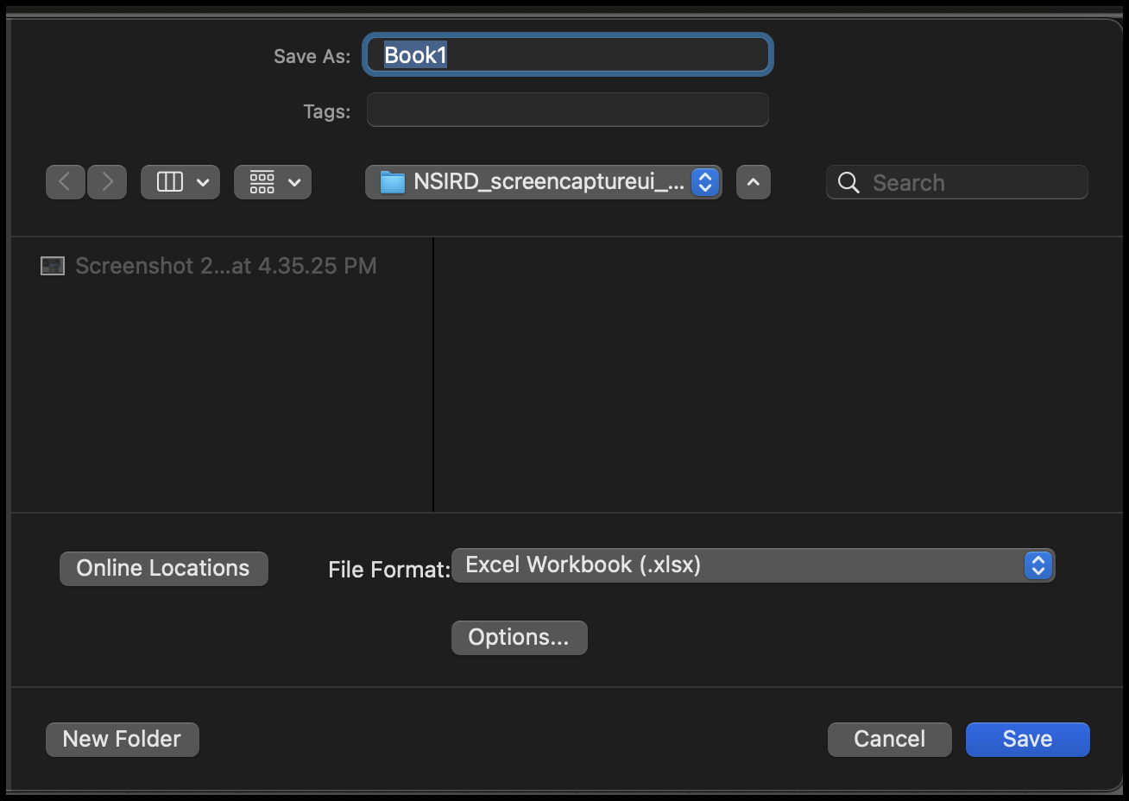Open the grouping options dropdown
The width and height of the screenshot is (1129, 801).
pos(273,182)
